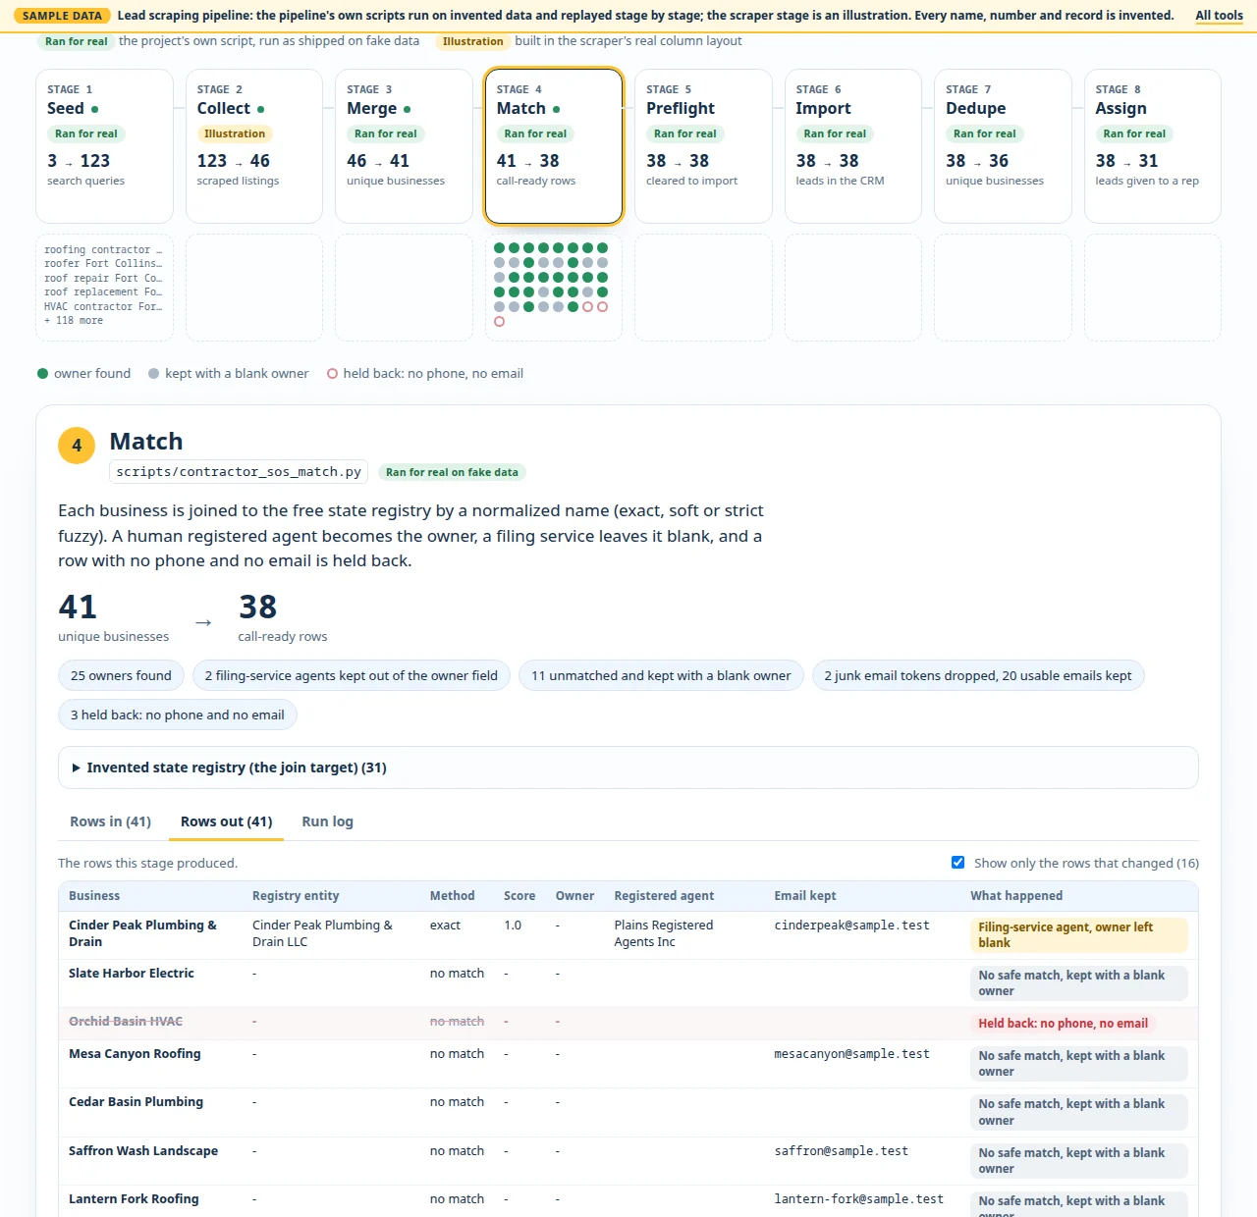Open the All tools link
Image resolution: width=1257 pixels, height=1217 pixels.
[x=1219, y=16]
